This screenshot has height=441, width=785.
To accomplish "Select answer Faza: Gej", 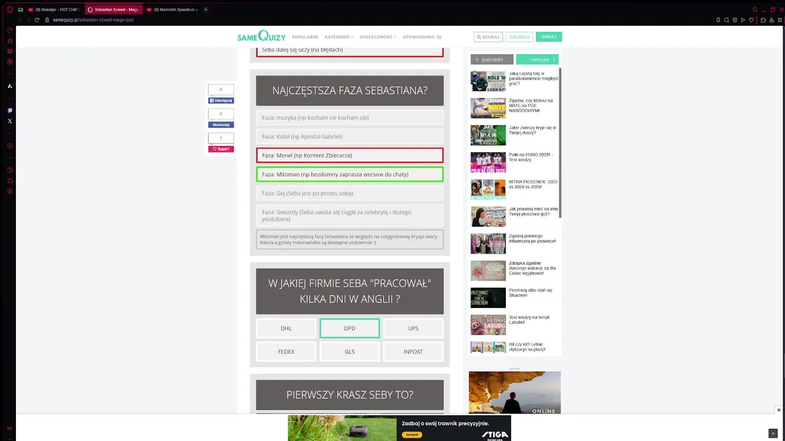I will [350, 194].
